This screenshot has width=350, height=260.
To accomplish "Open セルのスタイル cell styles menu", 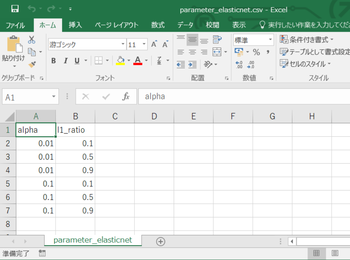I will (305, 64).
